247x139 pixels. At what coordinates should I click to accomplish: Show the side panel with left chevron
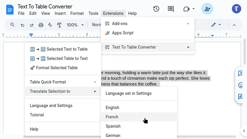tap(244, 131)
